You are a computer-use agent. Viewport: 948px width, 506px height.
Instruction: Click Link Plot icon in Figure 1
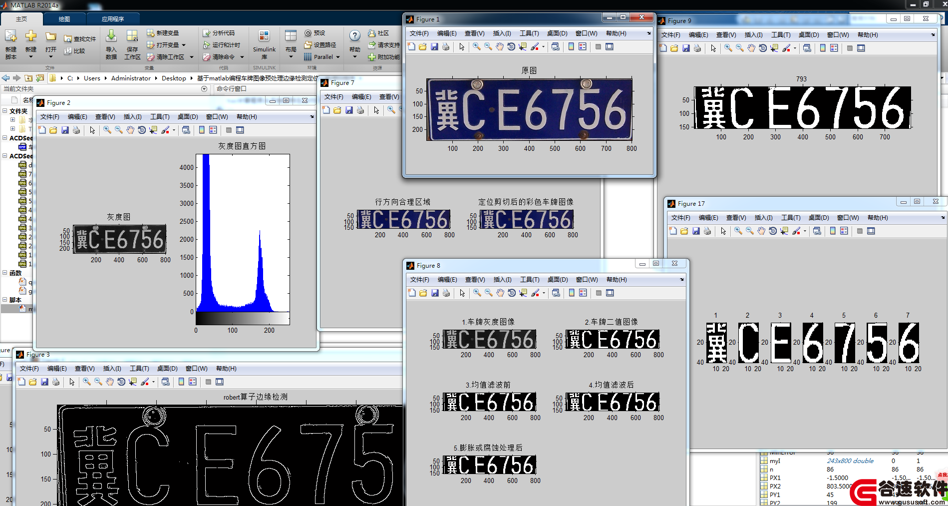pos(555,46)
